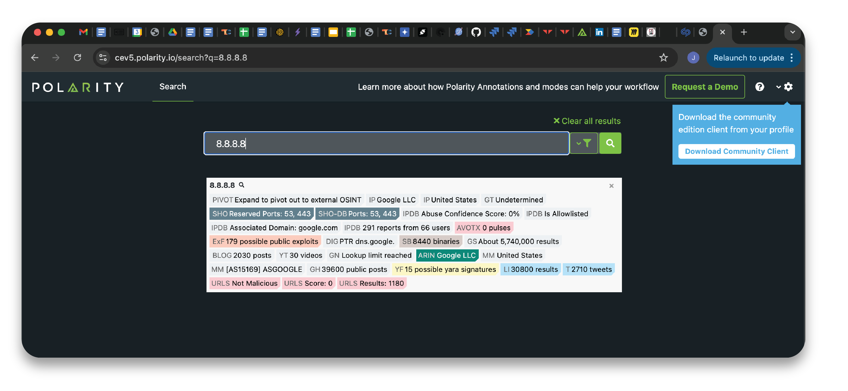Switch to the Gmail browser tab

[x=83, y=32]
